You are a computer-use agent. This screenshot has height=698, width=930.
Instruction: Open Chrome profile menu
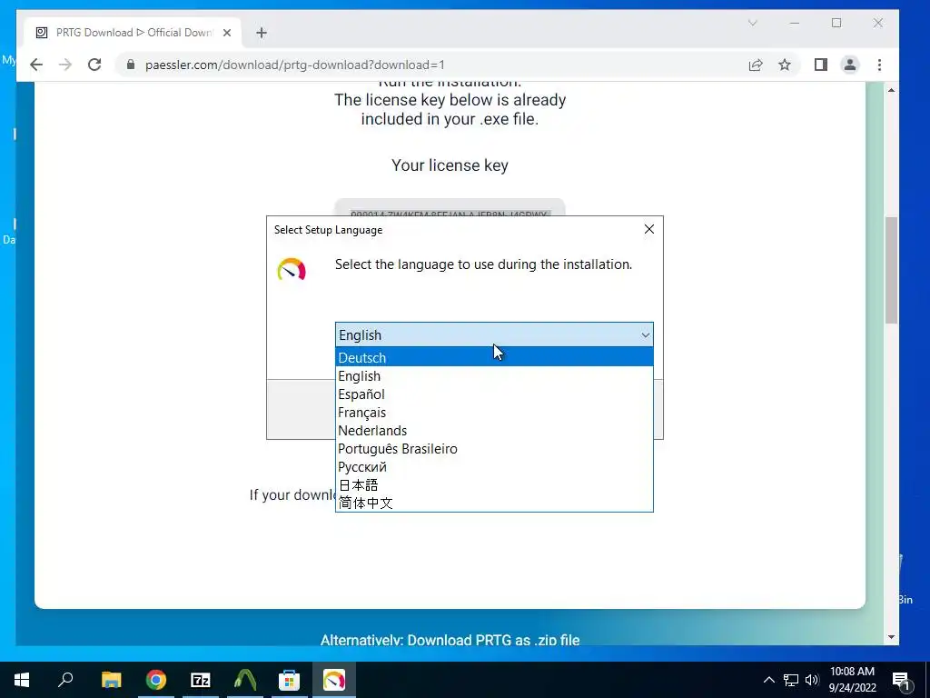click(850, 65)
